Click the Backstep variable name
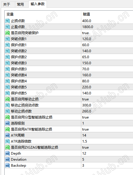This screenshot has height=175, width=133. [x=19, y=166]
